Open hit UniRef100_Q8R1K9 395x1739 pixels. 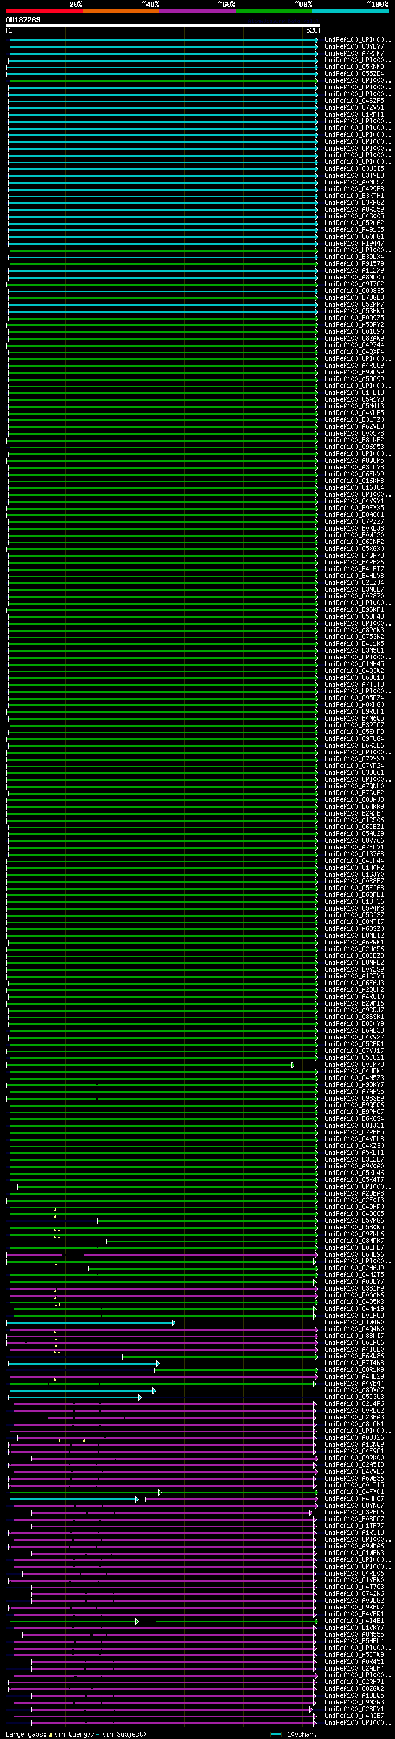point(354,1369)
